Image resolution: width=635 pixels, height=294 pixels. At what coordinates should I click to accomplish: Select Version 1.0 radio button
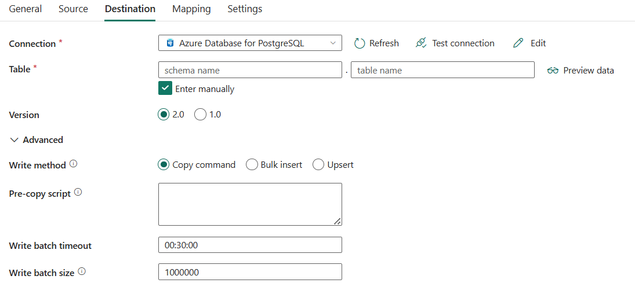pyautogui.click(x=200, y=115)
